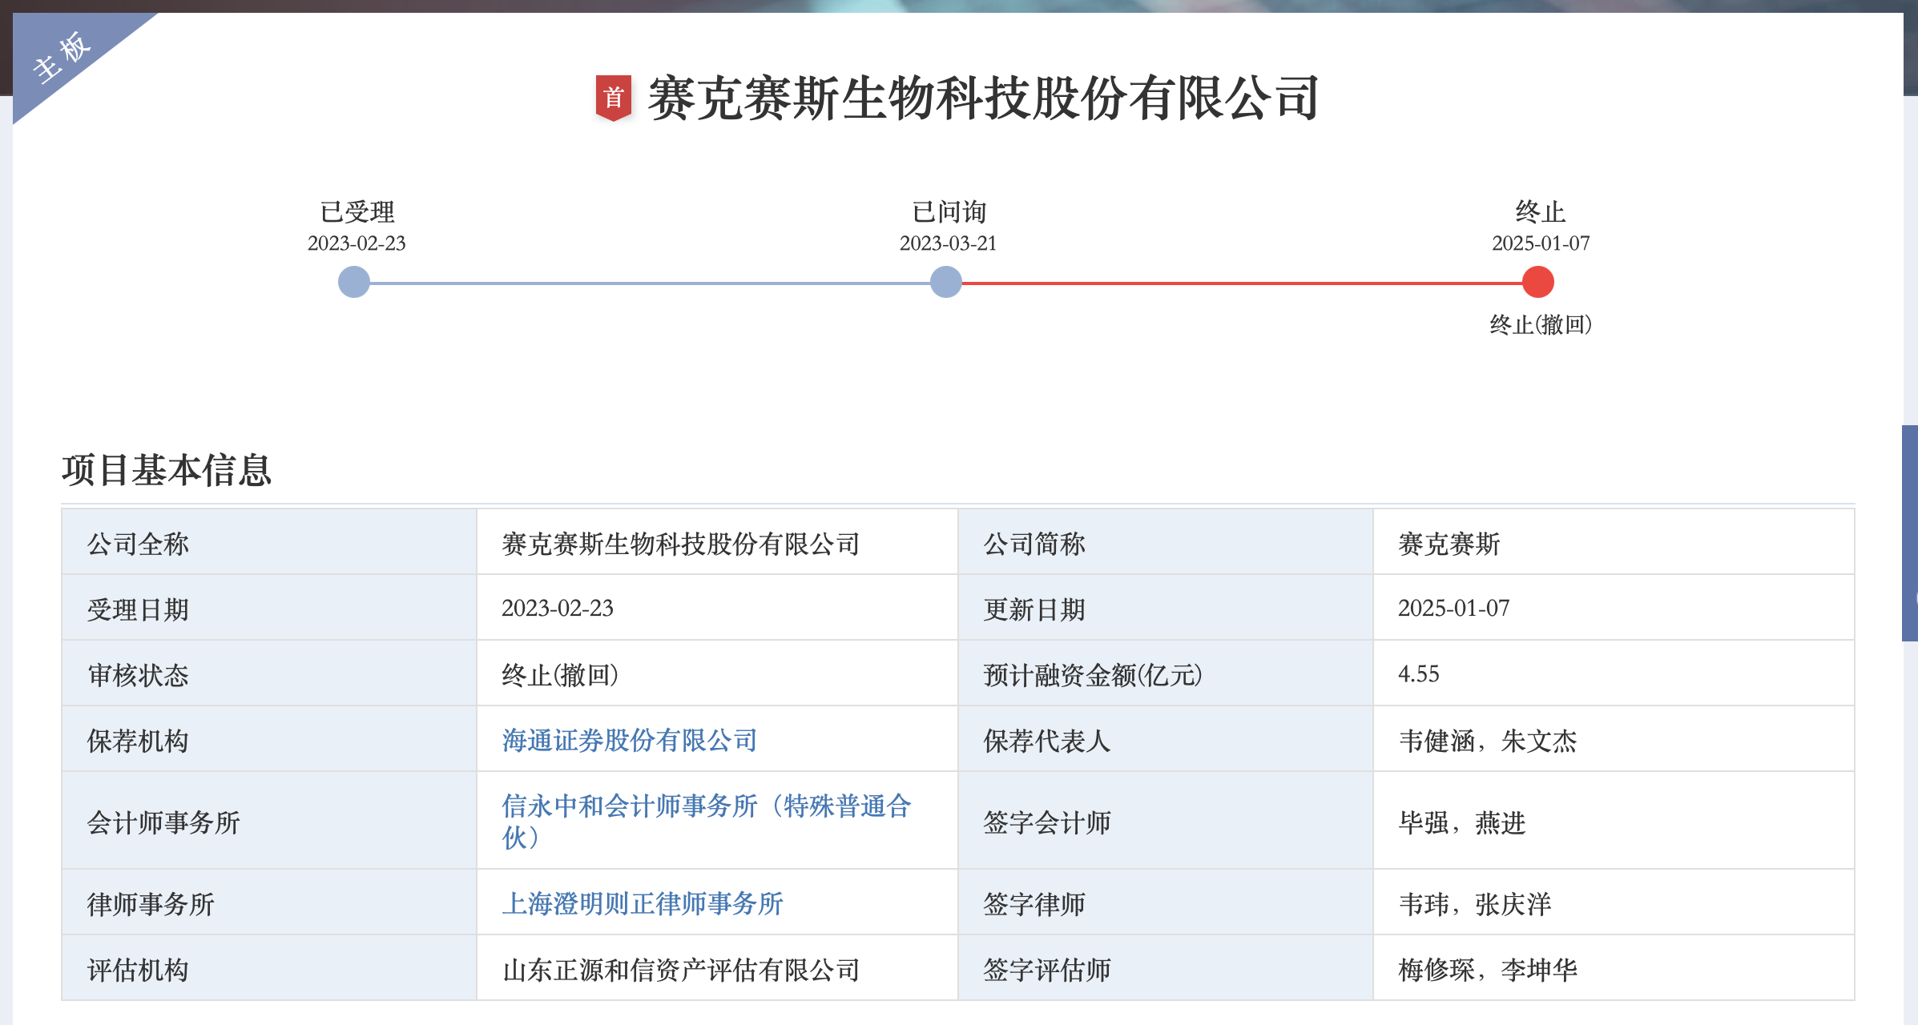Click the 已问询 stage label on timeline
The image size is (1918, 1025).
click(949, 212)
